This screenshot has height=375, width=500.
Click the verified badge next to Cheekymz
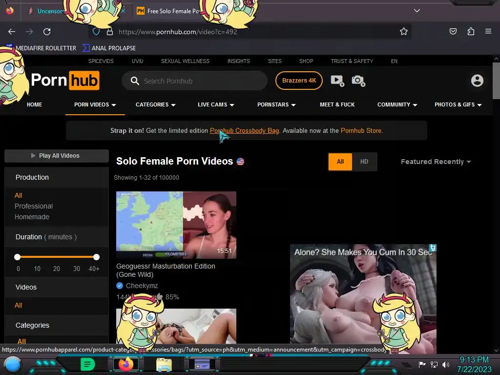pos(120,285)
